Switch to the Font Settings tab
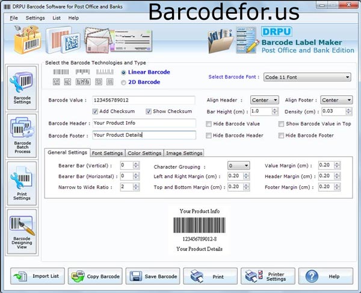361x293 pixels. pos(107,153)
